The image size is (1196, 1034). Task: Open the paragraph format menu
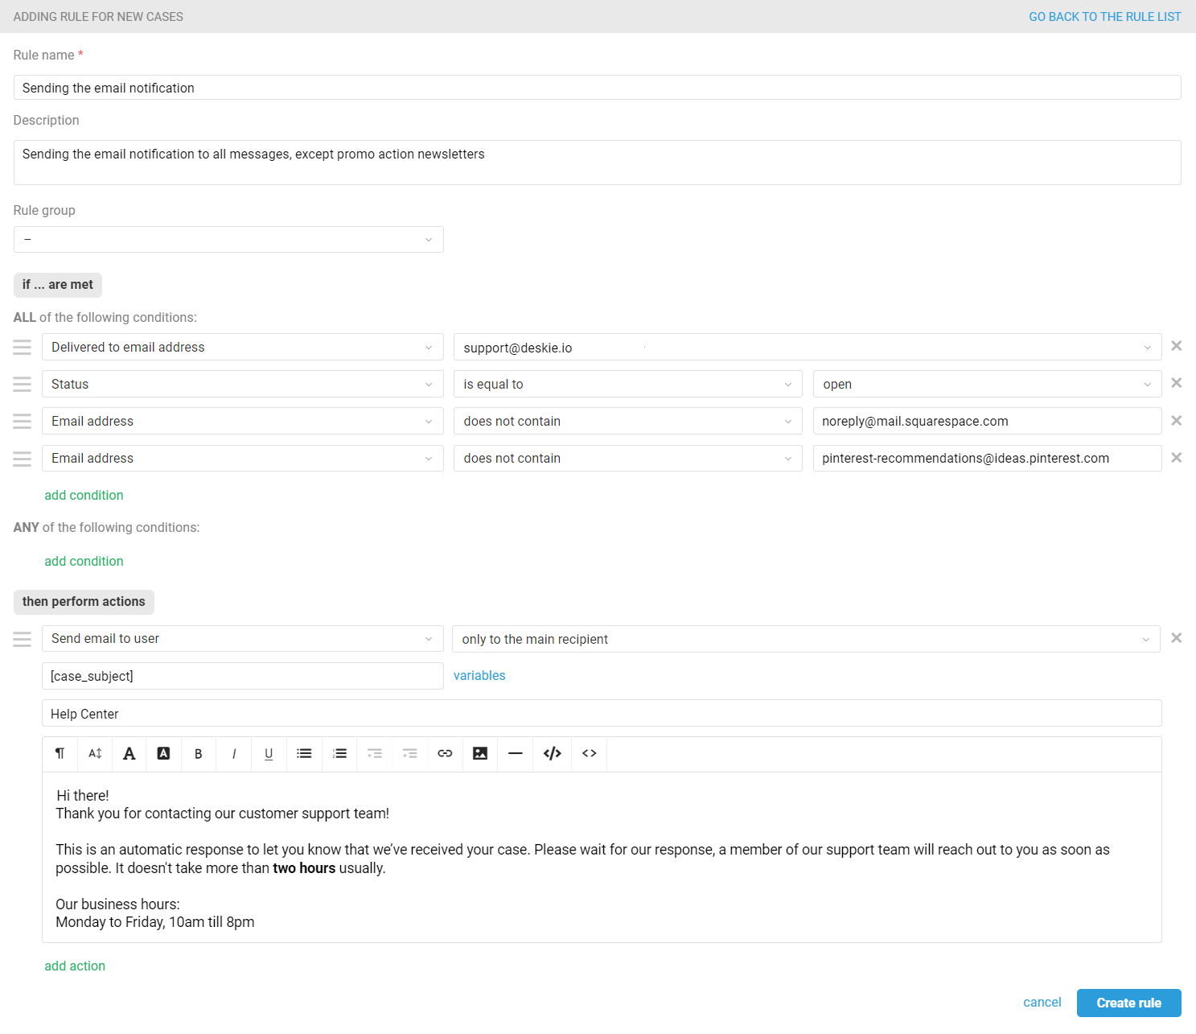pyautogui.click(x=60, y=754)
